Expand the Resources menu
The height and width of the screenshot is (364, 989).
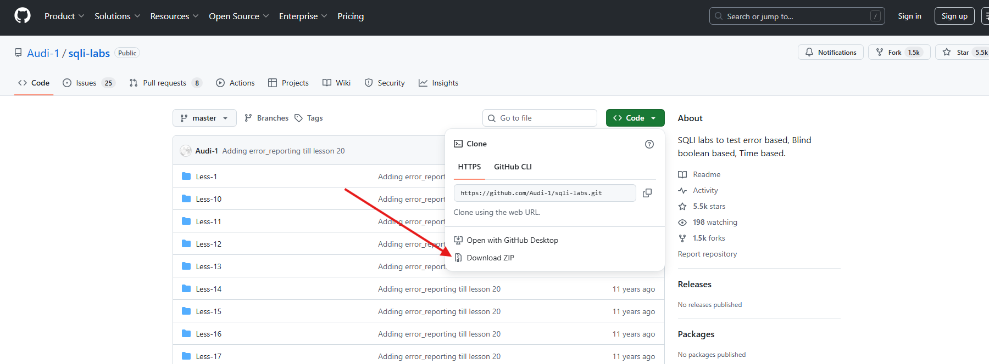pos(175,16)
